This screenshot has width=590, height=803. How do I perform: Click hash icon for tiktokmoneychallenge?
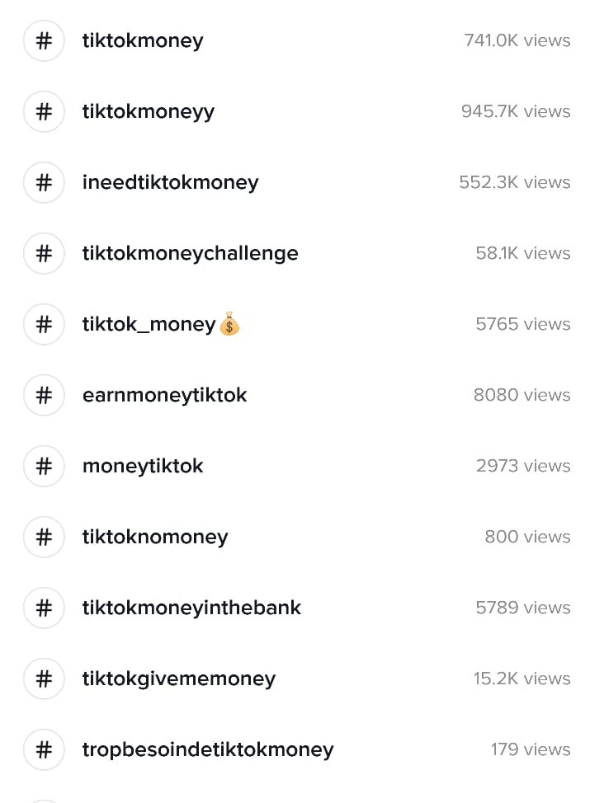[44, 253]
